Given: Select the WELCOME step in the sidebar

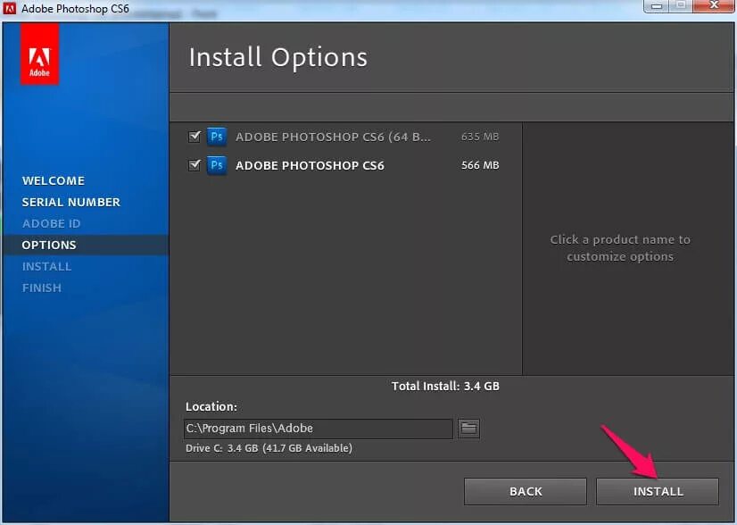Looking at the screenshot, I should coord(54,180).
